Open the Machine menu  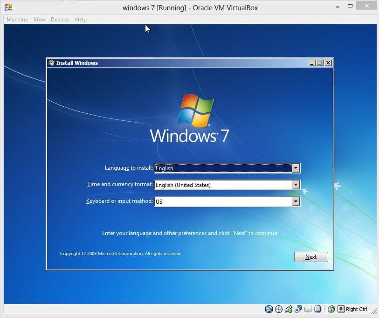click(x=17, y=19)
